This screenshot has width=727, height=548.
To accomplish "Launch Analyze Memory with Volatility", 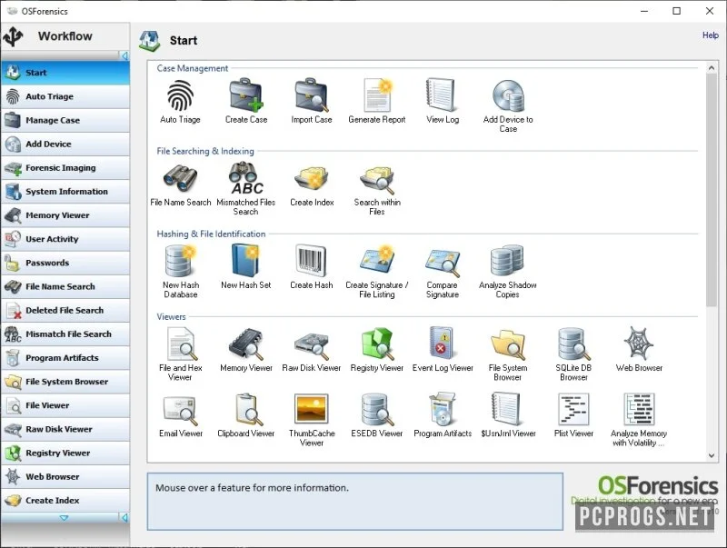I will [639, 409].
